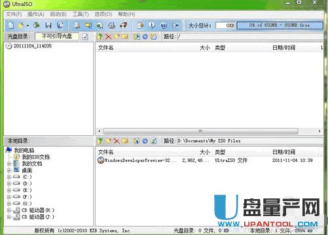This screenshot has height=235, width=328.
Task: Open the dropdown arrow beside the Open folder icon
Action: (x=27, y=25)
